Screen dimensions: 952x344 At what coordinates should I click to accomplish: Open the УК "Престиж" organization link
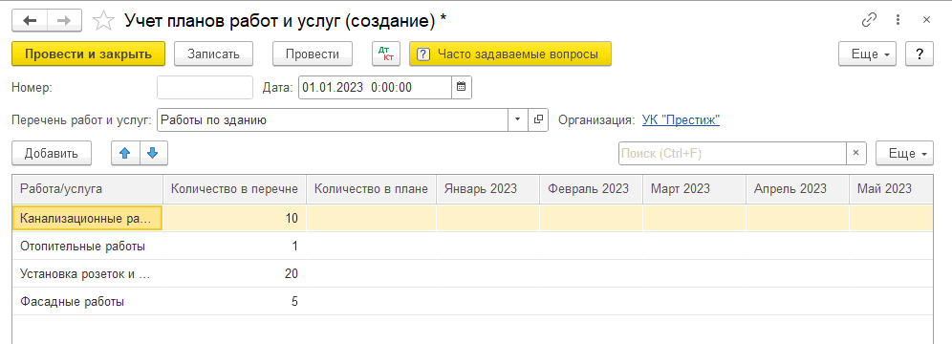click(681, 119)
